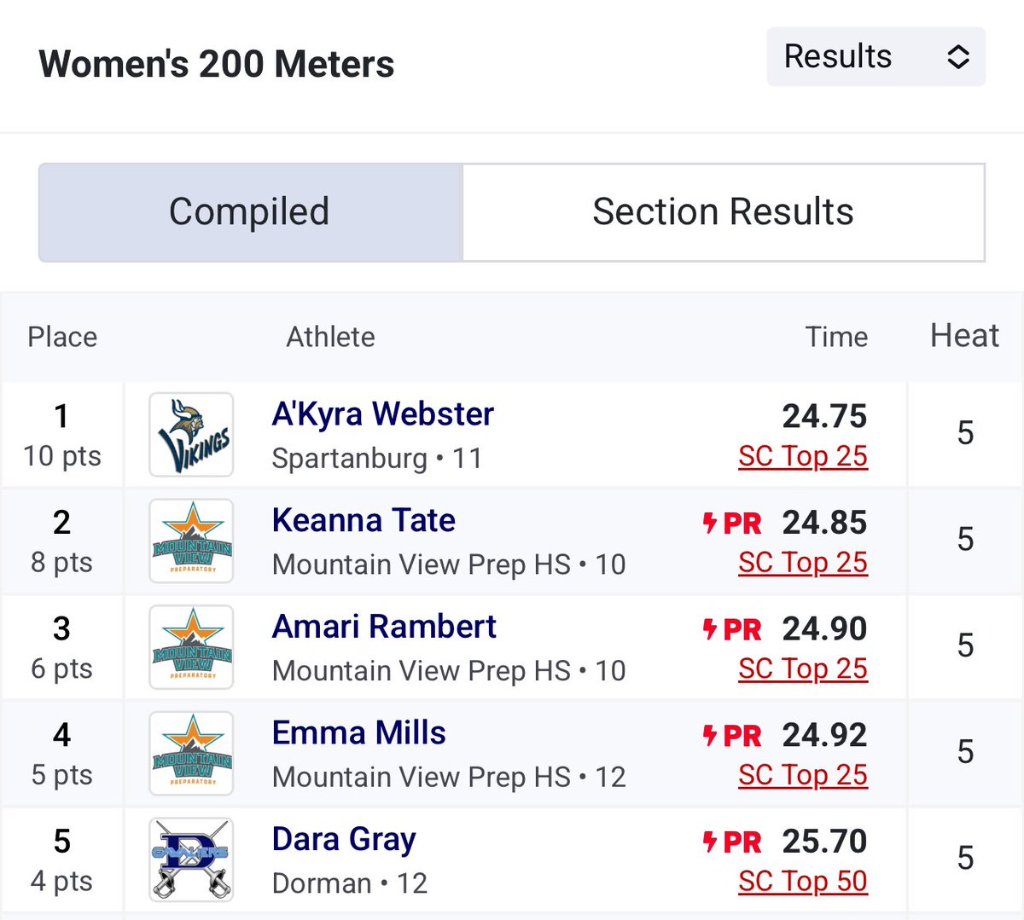Screen dimensions: 1024x920
Task: Click the PR lightning icon for Emma Mills
Action: (x=710, y=735)
